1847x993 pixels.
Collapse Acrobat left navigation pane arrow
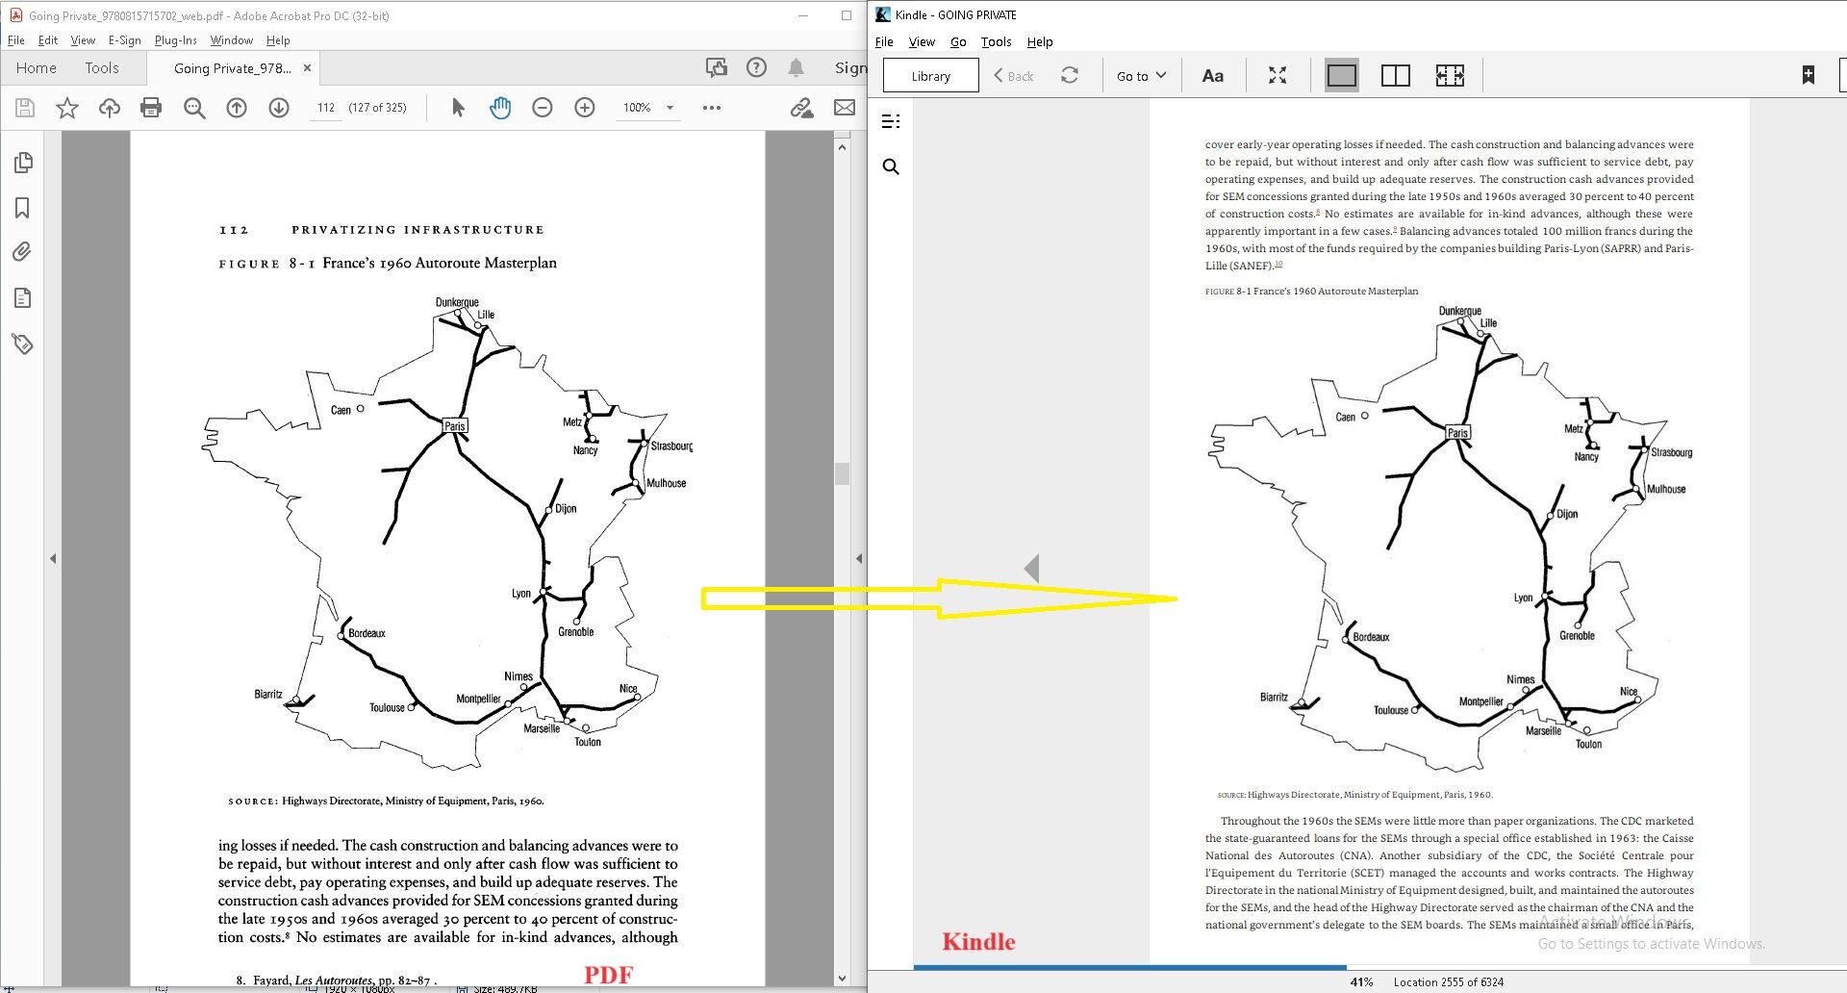pos(53,558)
